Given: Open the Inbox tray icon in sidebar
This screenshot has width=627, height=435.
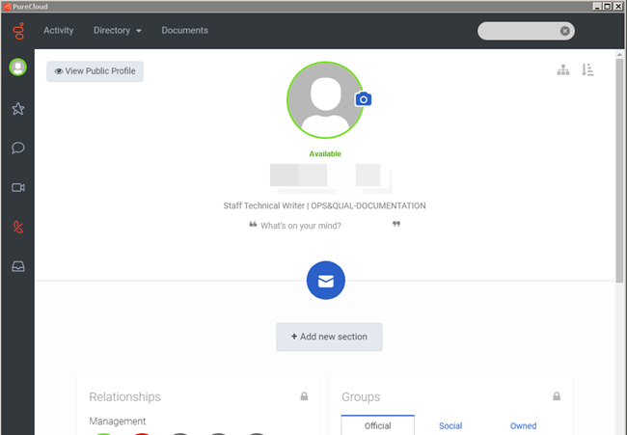Looking at the screenshot, I should (x=17, y=267).
